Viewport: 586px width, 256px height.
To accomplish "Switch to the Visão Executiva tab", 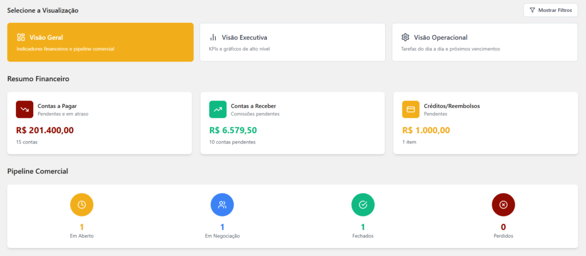I will [x=292, y=42].
